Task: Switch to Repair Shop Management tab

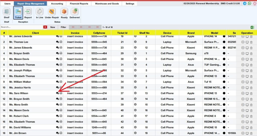Action: [x=31, y=3]
